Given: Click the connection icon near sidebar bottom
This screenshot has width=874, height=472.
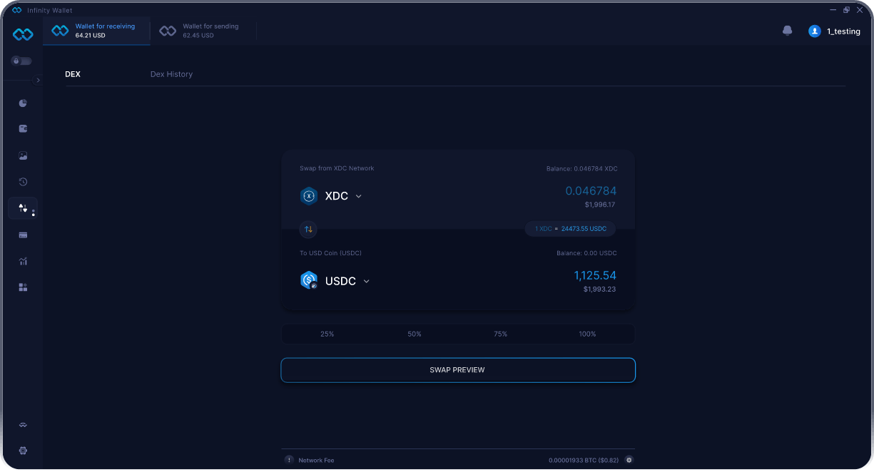Looking at the screenshot, I should tap(23, 425).
